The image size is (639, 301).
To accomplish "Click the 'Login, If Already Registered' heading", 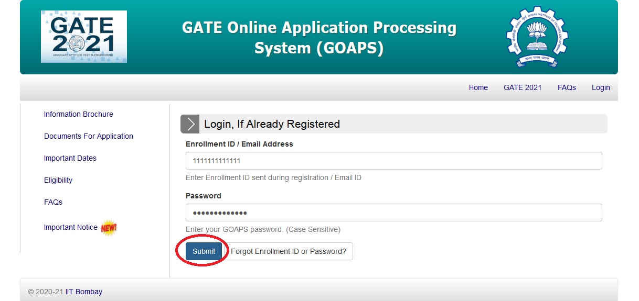I will point(272,124).
